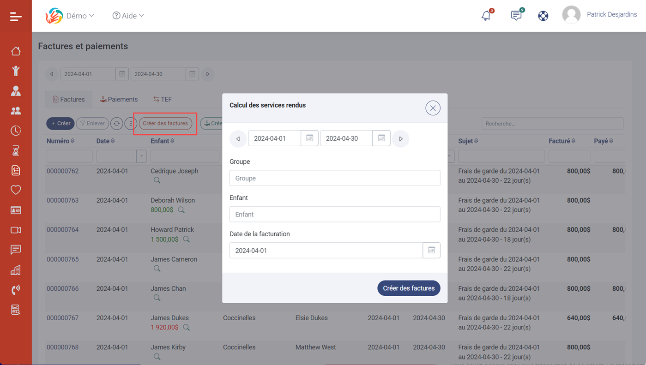Image resolution: width=646 pixels, height=365 pixels.
Task: Open the building icon in the sidebar
Action: pyautogui.click(x=16, y=270)
